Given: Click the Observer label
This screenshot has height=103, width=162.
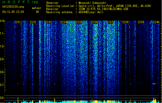Looking at the screenshot, I should (x=52, y=3).
